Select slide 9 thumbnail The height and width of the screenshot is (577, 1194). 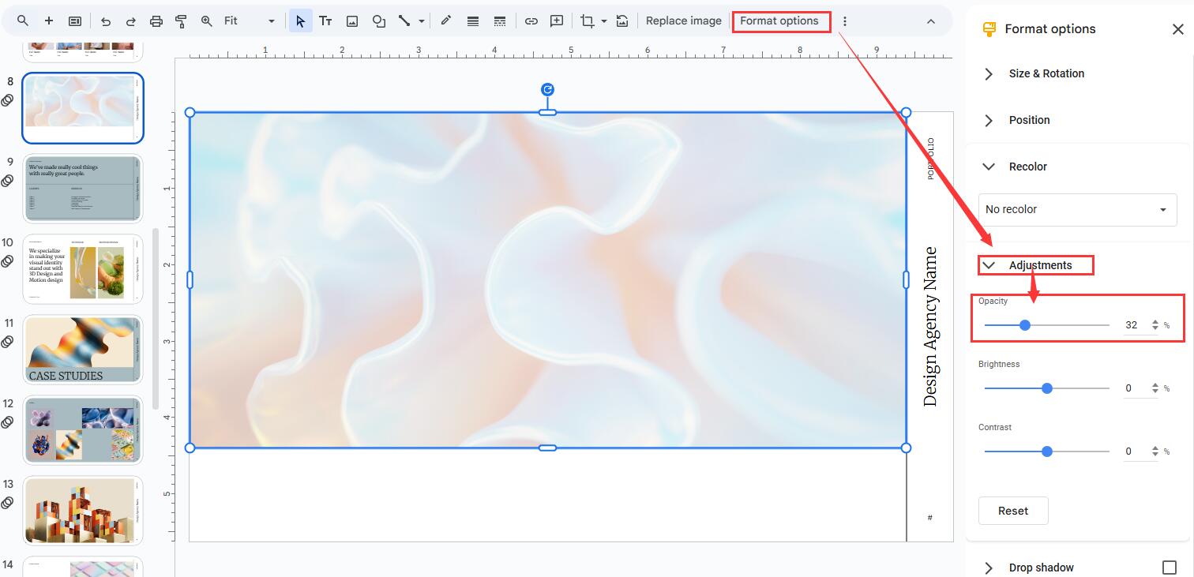pos(83,189)
